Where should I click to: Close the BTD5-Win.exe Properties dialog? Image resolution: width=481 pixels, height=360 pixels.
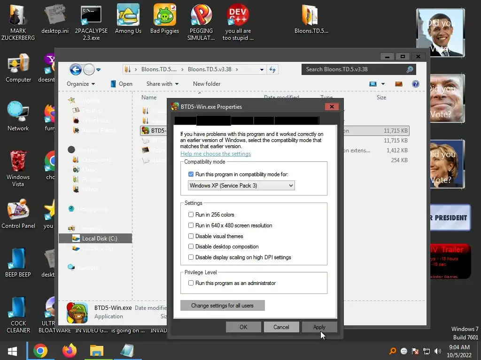[332, 106]
